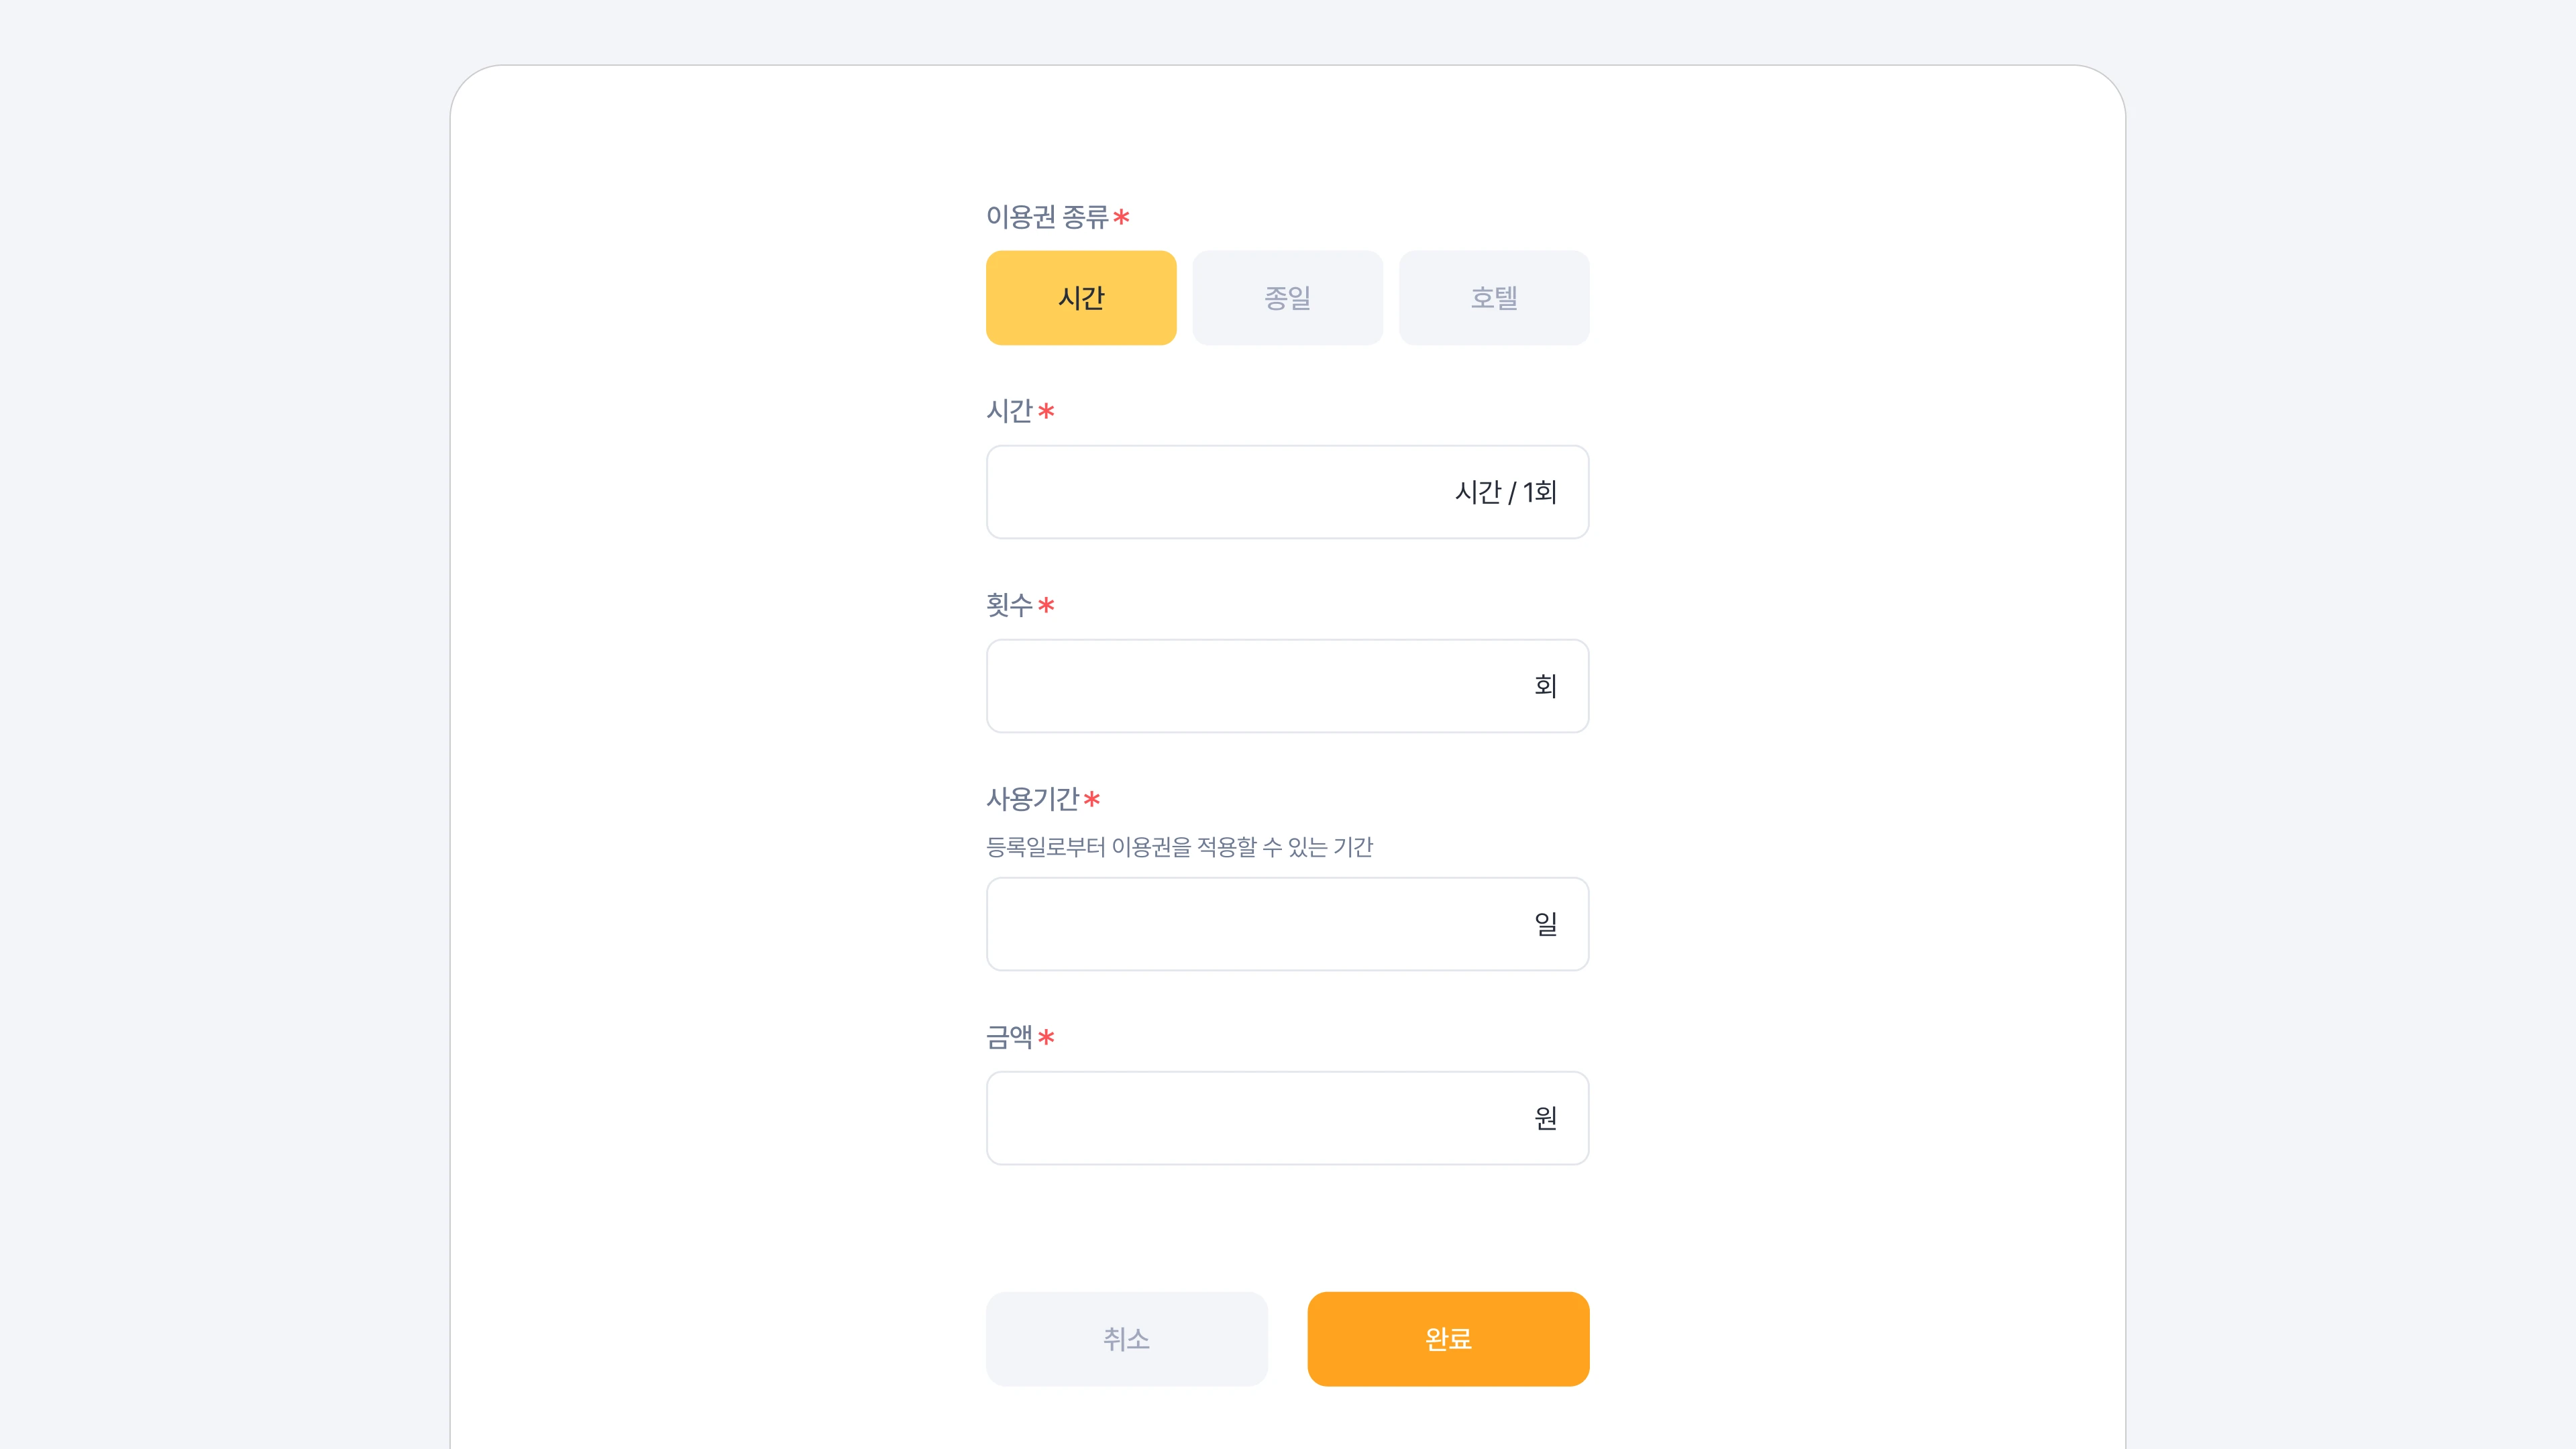Image resolution: width=2576 pixels, height=1449 pixels.
Task: Switch pass type to 호텔
Action: pyautogui.click(x=1494, y=298)
